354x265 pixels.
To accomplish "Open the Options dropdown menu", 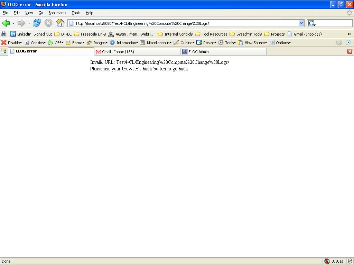I will coord(280,42).
